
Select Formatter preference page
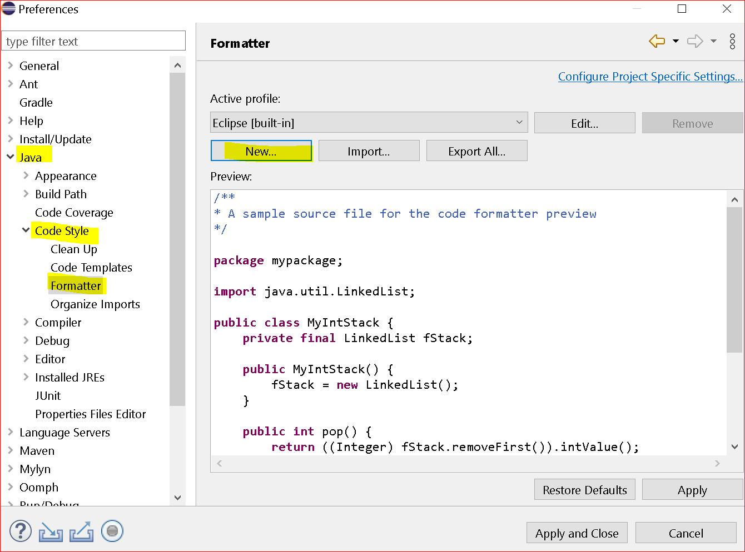click(x=76, y=285)
